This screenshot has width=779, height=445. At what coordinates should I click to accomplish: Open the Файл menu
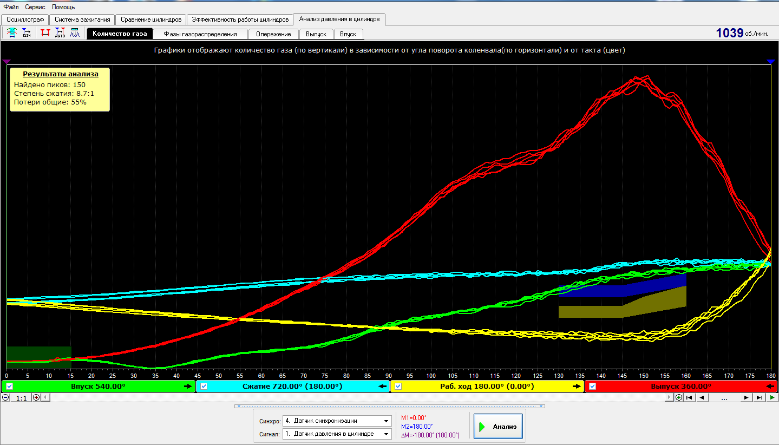point(11,7)
